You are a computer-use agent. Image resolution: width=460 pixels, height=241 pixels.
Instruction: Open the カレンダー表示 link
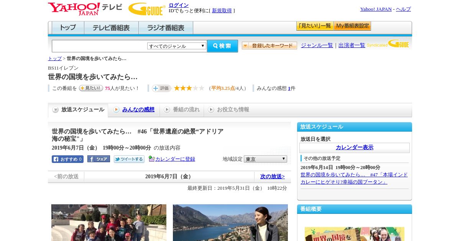point(355,148)
